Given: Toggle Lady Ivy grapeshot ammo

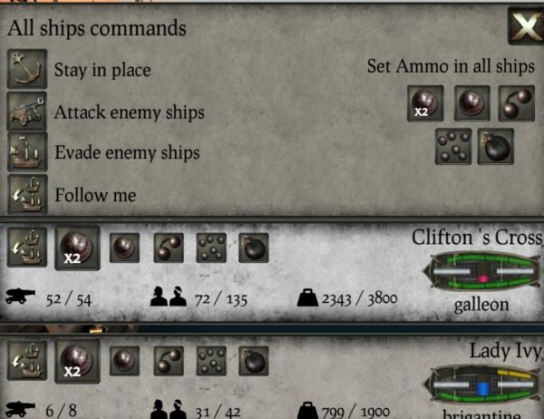Looking at the screenshot, I should [x=211, y=361].
